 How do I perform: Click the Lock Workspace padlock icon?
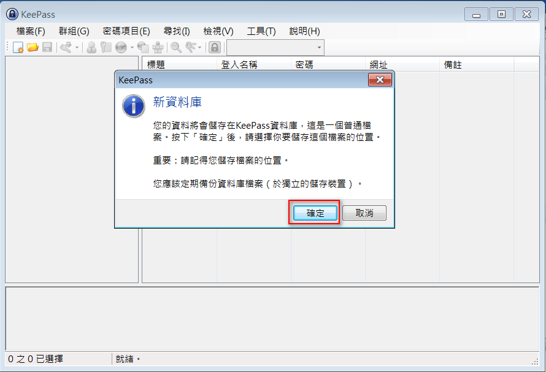[x=215, y=47]
